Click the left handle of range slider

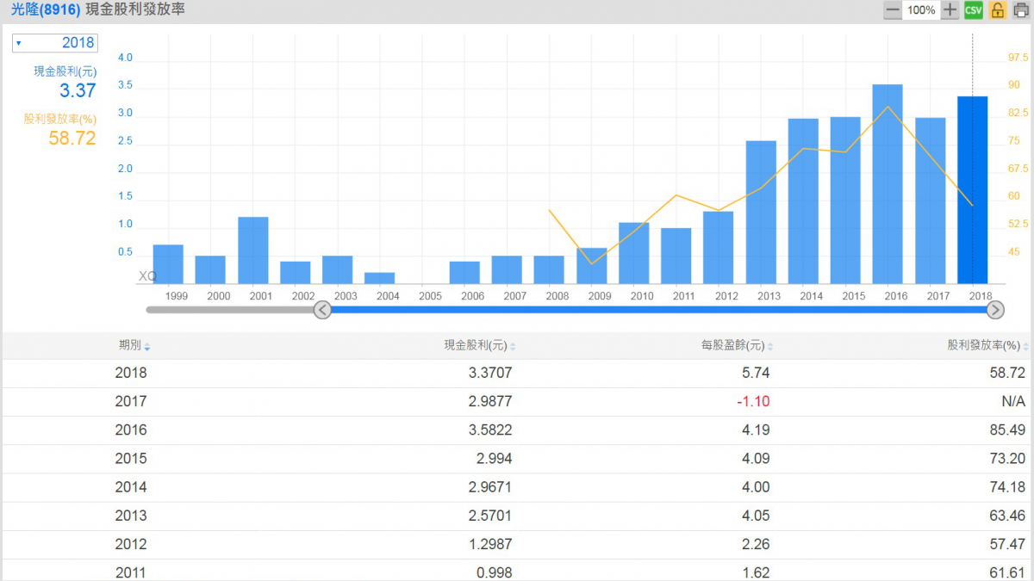point(322,310)
